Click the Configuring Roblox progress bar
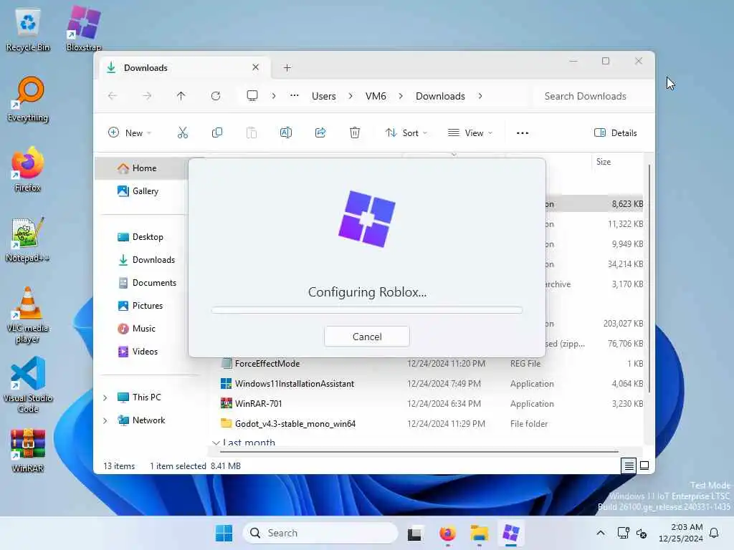 point(366,310)
